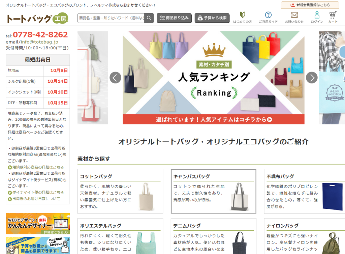Click the search magnifier icon
345x254 pixels.
[x=149, y=18]
